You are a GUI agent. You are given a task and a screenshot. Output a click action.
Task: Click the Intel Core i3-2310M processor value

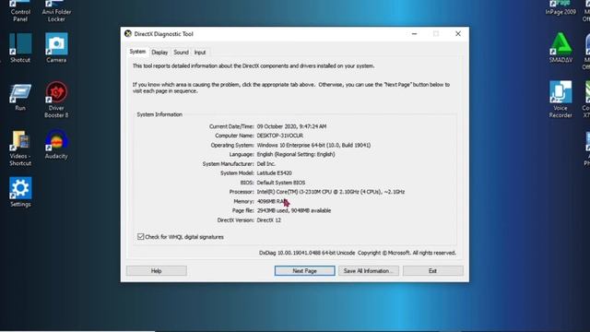331,192
